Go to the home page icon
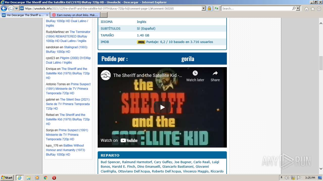323x181 pixels. coord(306,9)
